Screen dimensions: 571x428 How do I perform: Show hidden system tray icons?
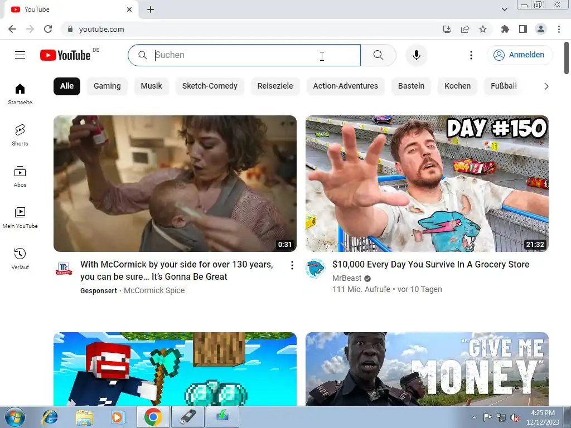coord(474,418)
